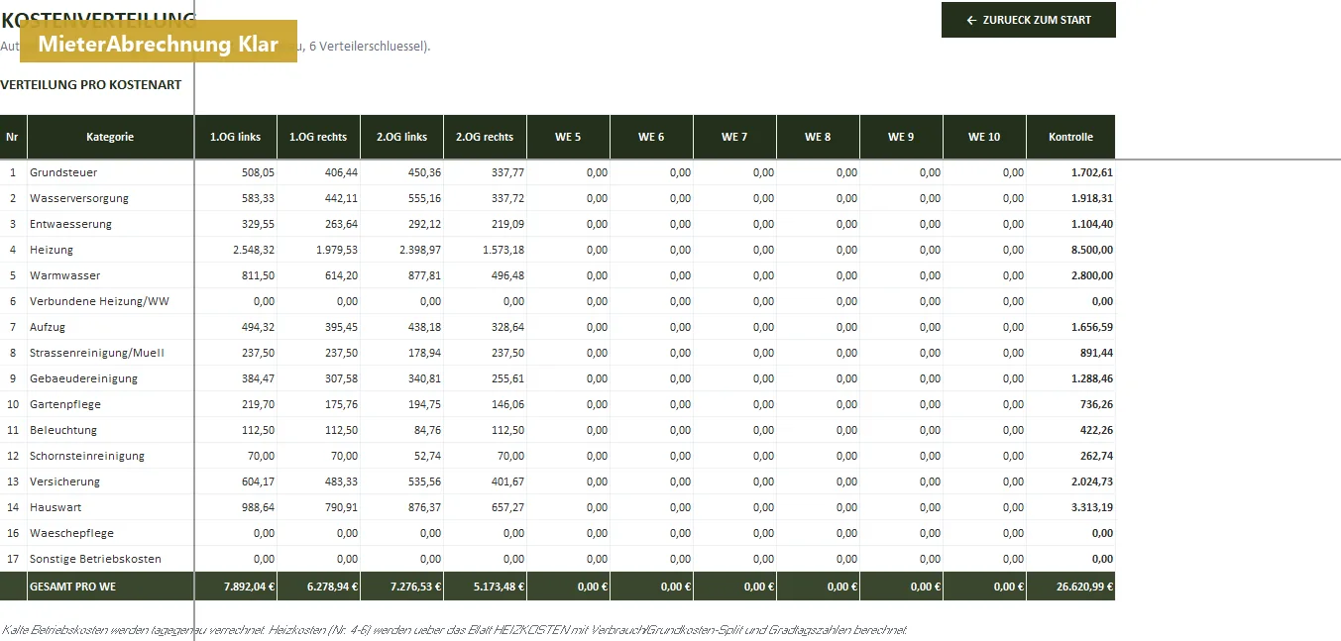
Task: Select the WE 10 column header
Action: click(x=984, y=137)
